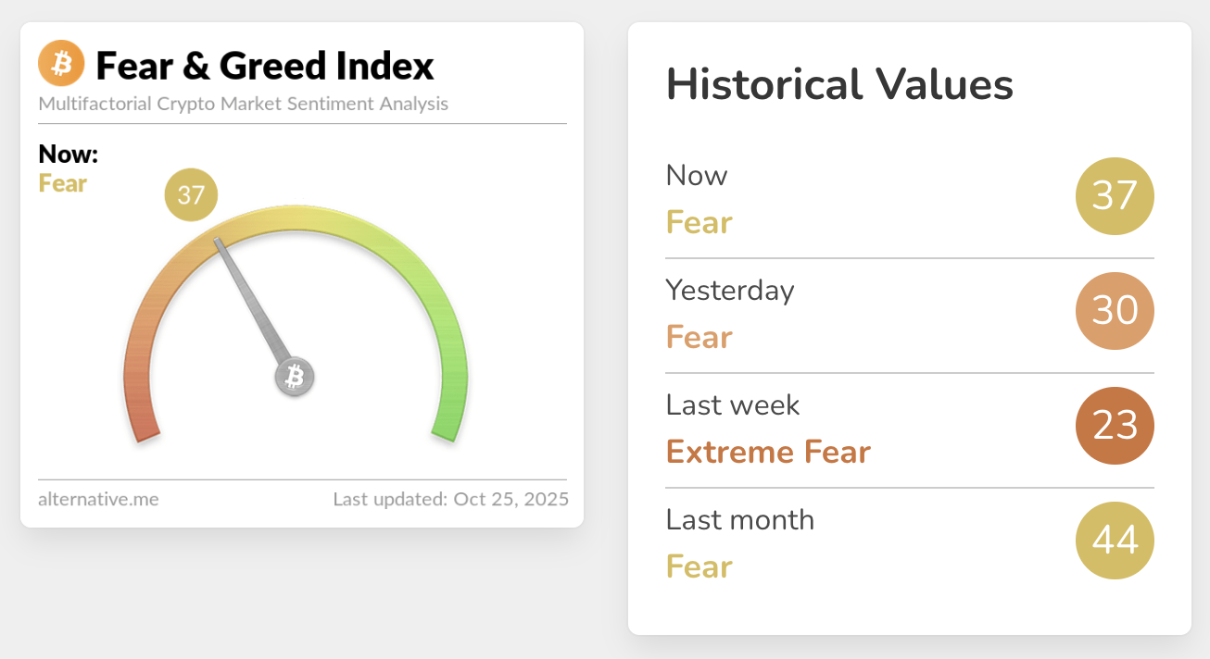Click the Last week row label
Screen dimensions: 1210x659
(733, 405)
